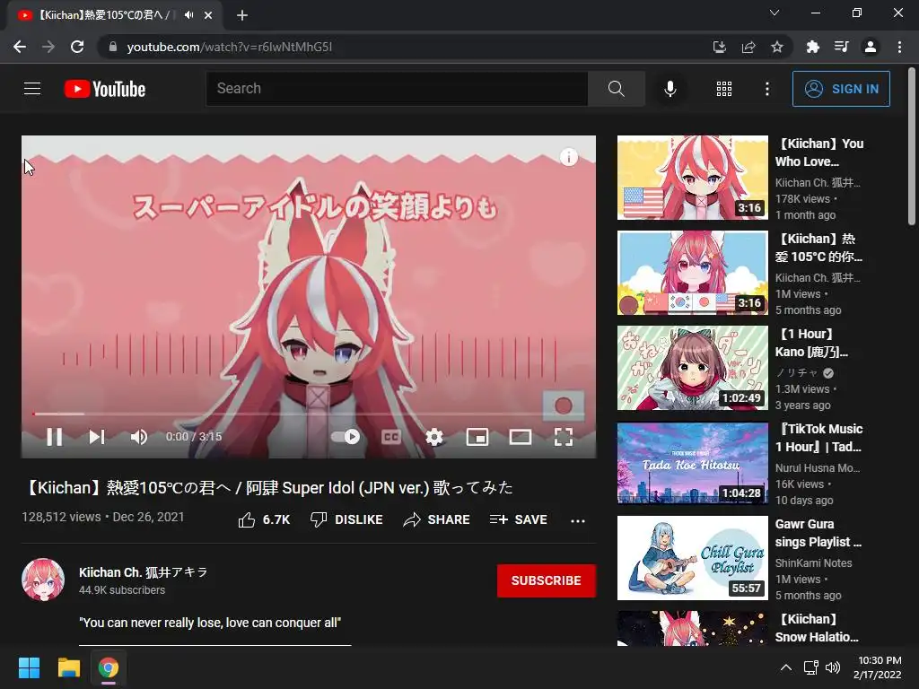
Task: Click the address bar URL
Action: tap(229, 47)
